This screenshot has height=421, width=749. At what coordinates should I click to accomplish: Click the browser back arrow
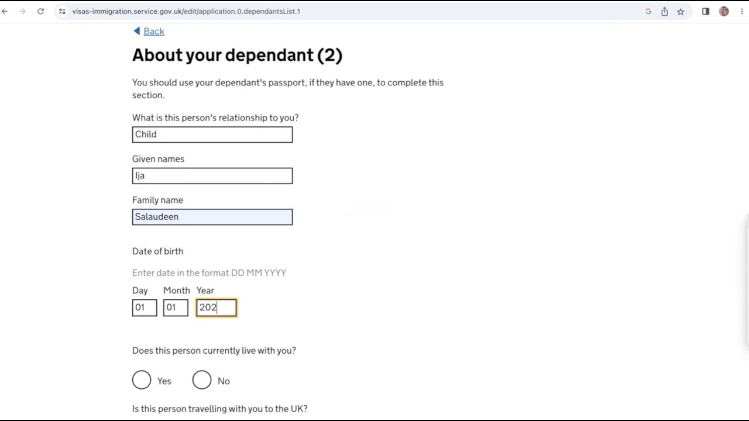tap(5, 11)
